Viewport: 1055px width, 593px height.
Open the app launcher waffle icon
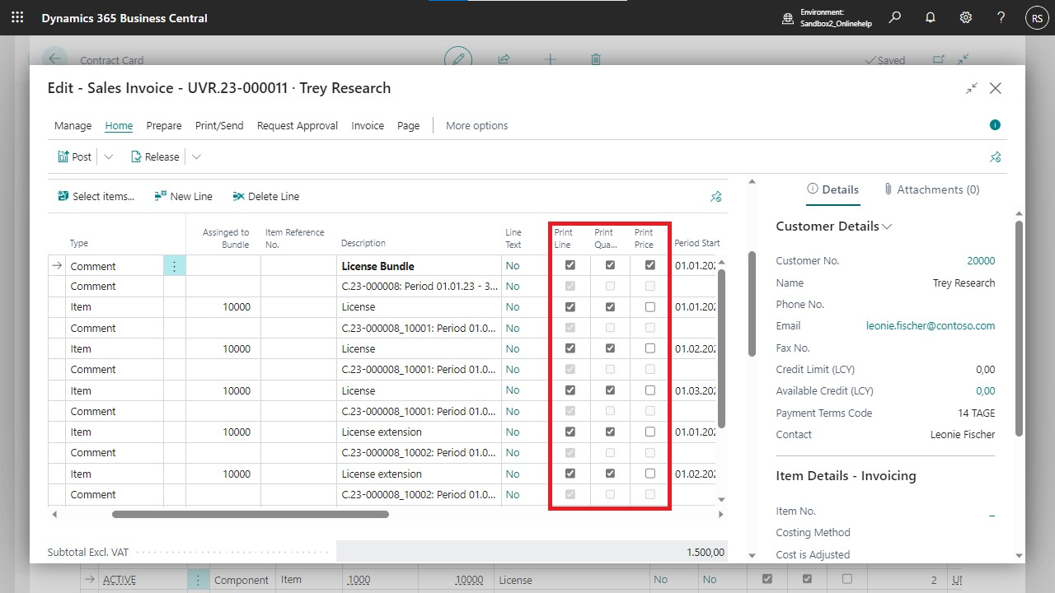pyautogui.click(x=17, y=17)
